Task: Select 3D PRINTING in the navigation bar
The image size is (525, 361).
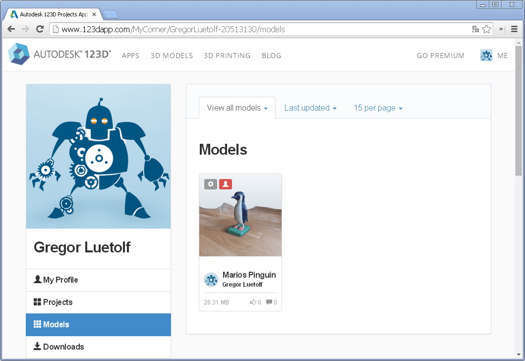Action: (227, 56)
